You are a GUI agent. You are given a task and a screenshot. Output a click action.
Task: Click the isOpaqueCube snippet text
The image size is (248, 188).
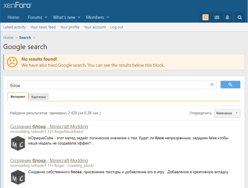[x=128, y=140]
